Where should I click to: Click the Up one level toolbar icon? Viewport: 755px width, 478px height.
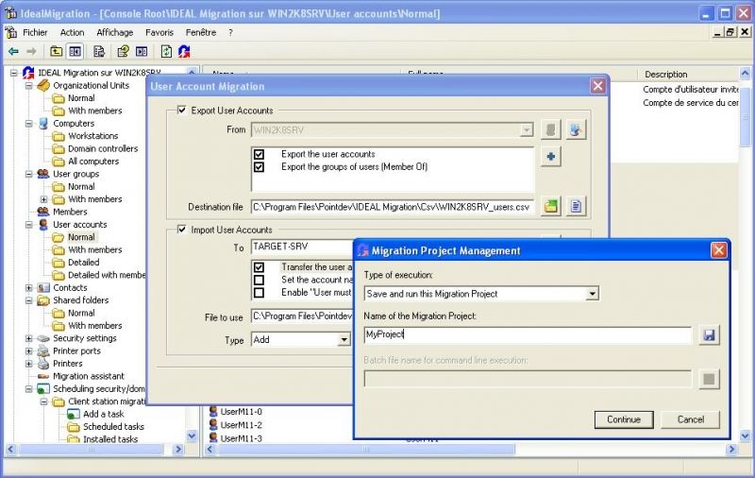57,51
